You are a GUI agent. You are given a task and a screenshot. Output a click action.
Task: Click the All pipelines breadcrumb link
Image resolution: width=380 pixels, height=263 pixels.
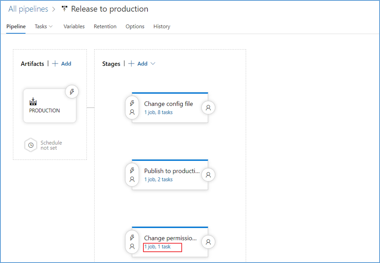28,9
